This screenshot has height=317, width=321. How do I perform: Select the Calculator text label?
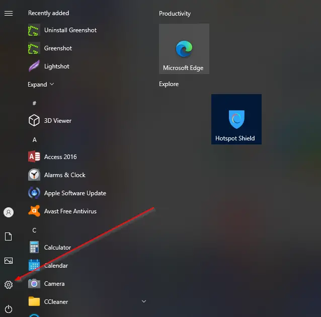[x=57, y=248]
